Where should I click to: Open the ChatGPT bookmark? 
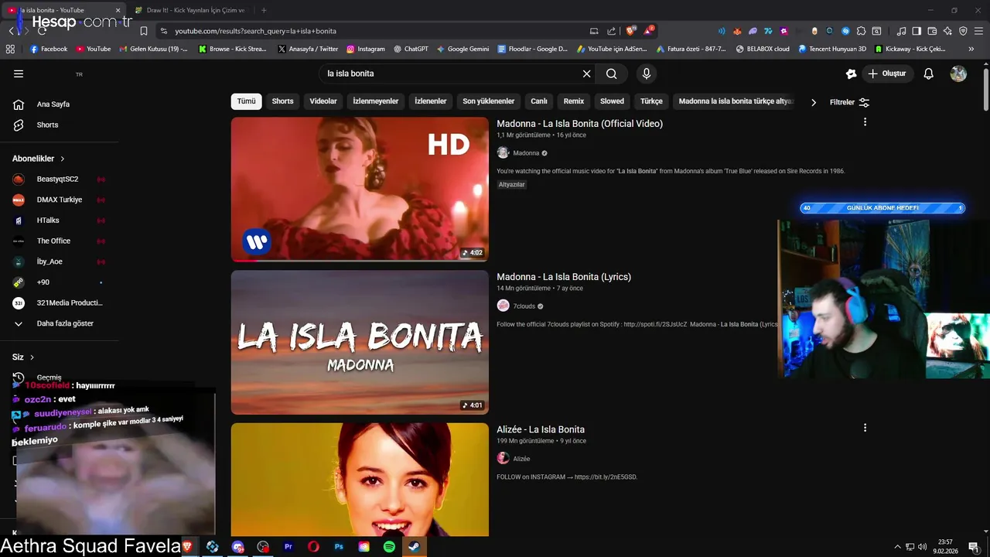click(x=411, y=49)
